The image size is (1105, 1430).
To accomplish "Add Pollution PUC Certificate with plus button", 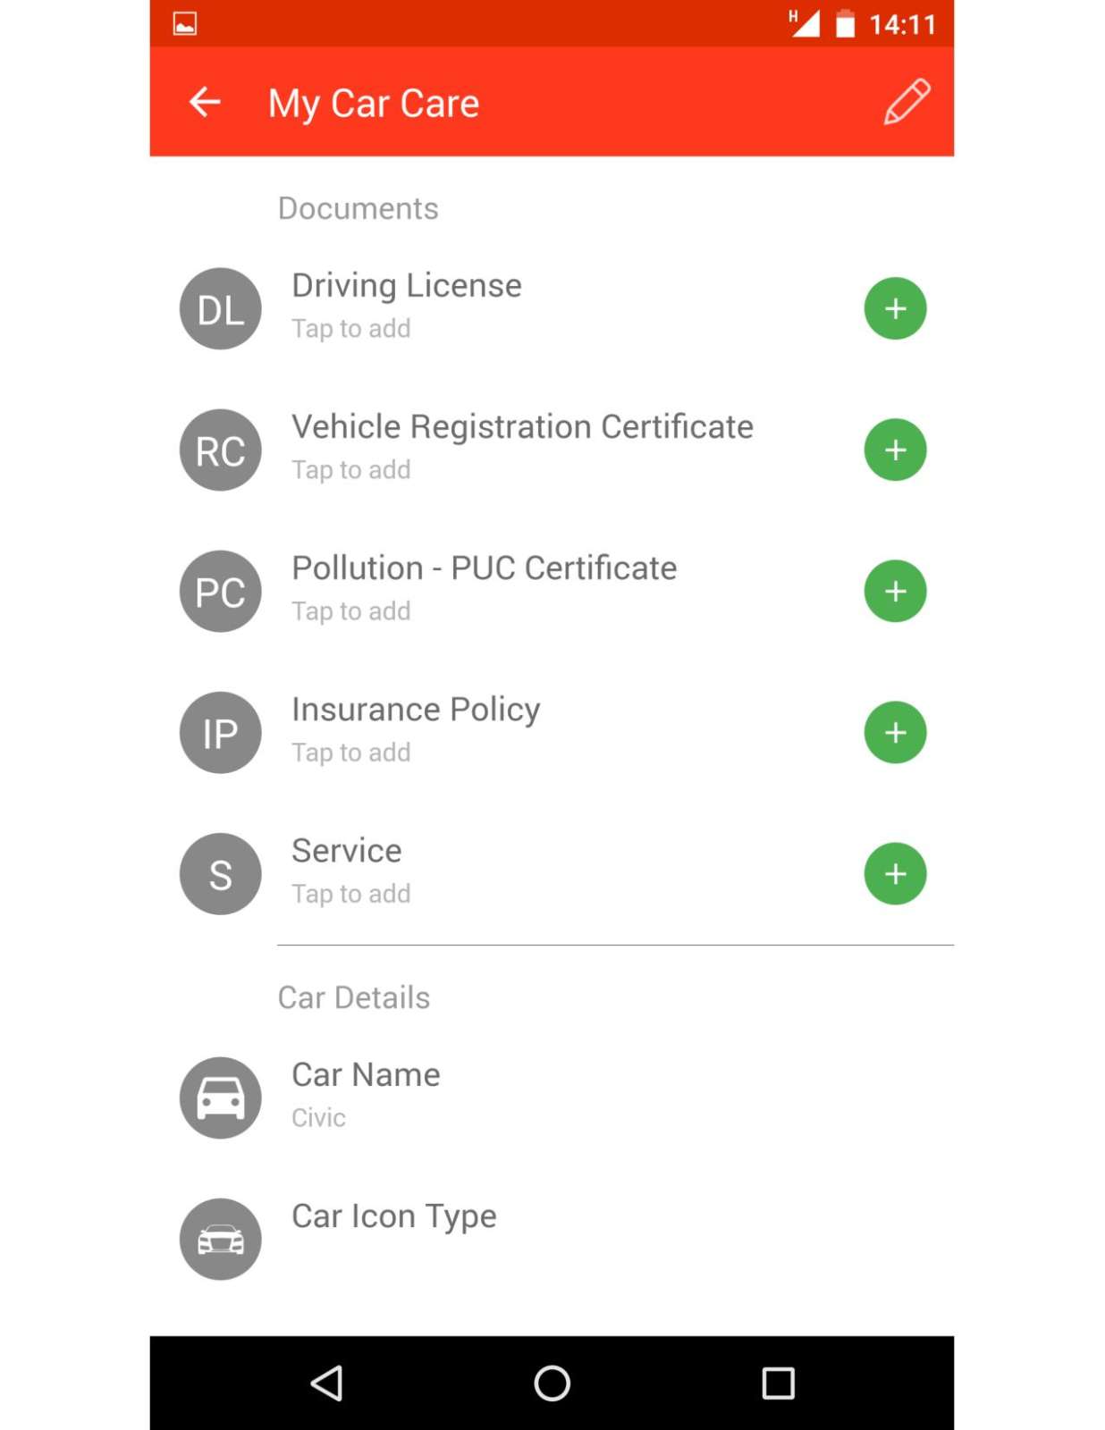I will click(x=895, y=591).
